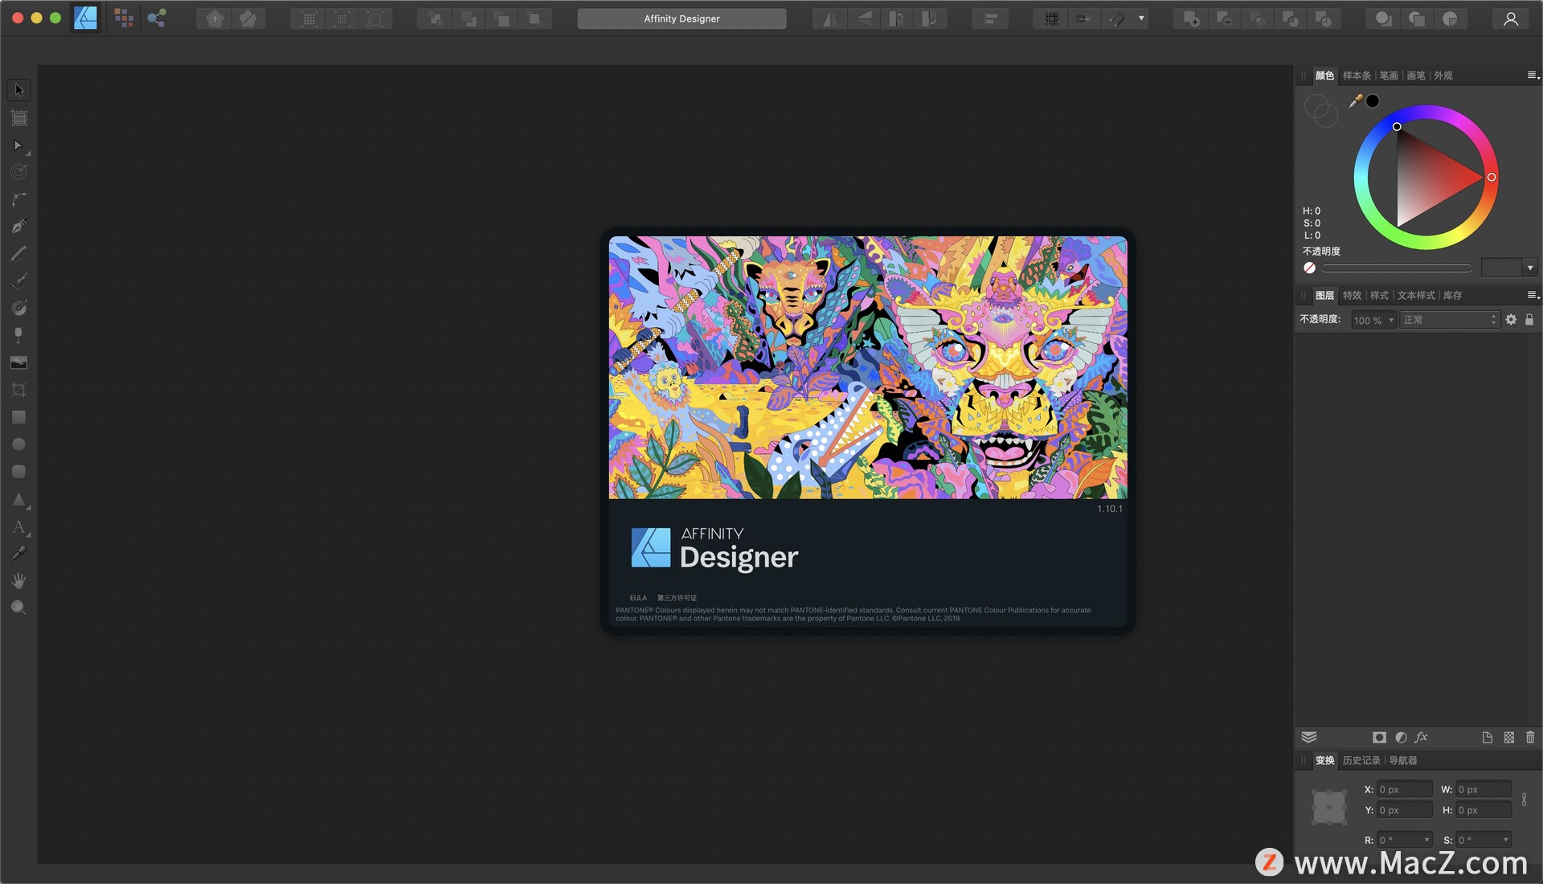Switch to the 画笔 tab
Image resolution: width=1543 pixels, height=884 pixels.
(x=1416, y=76)
